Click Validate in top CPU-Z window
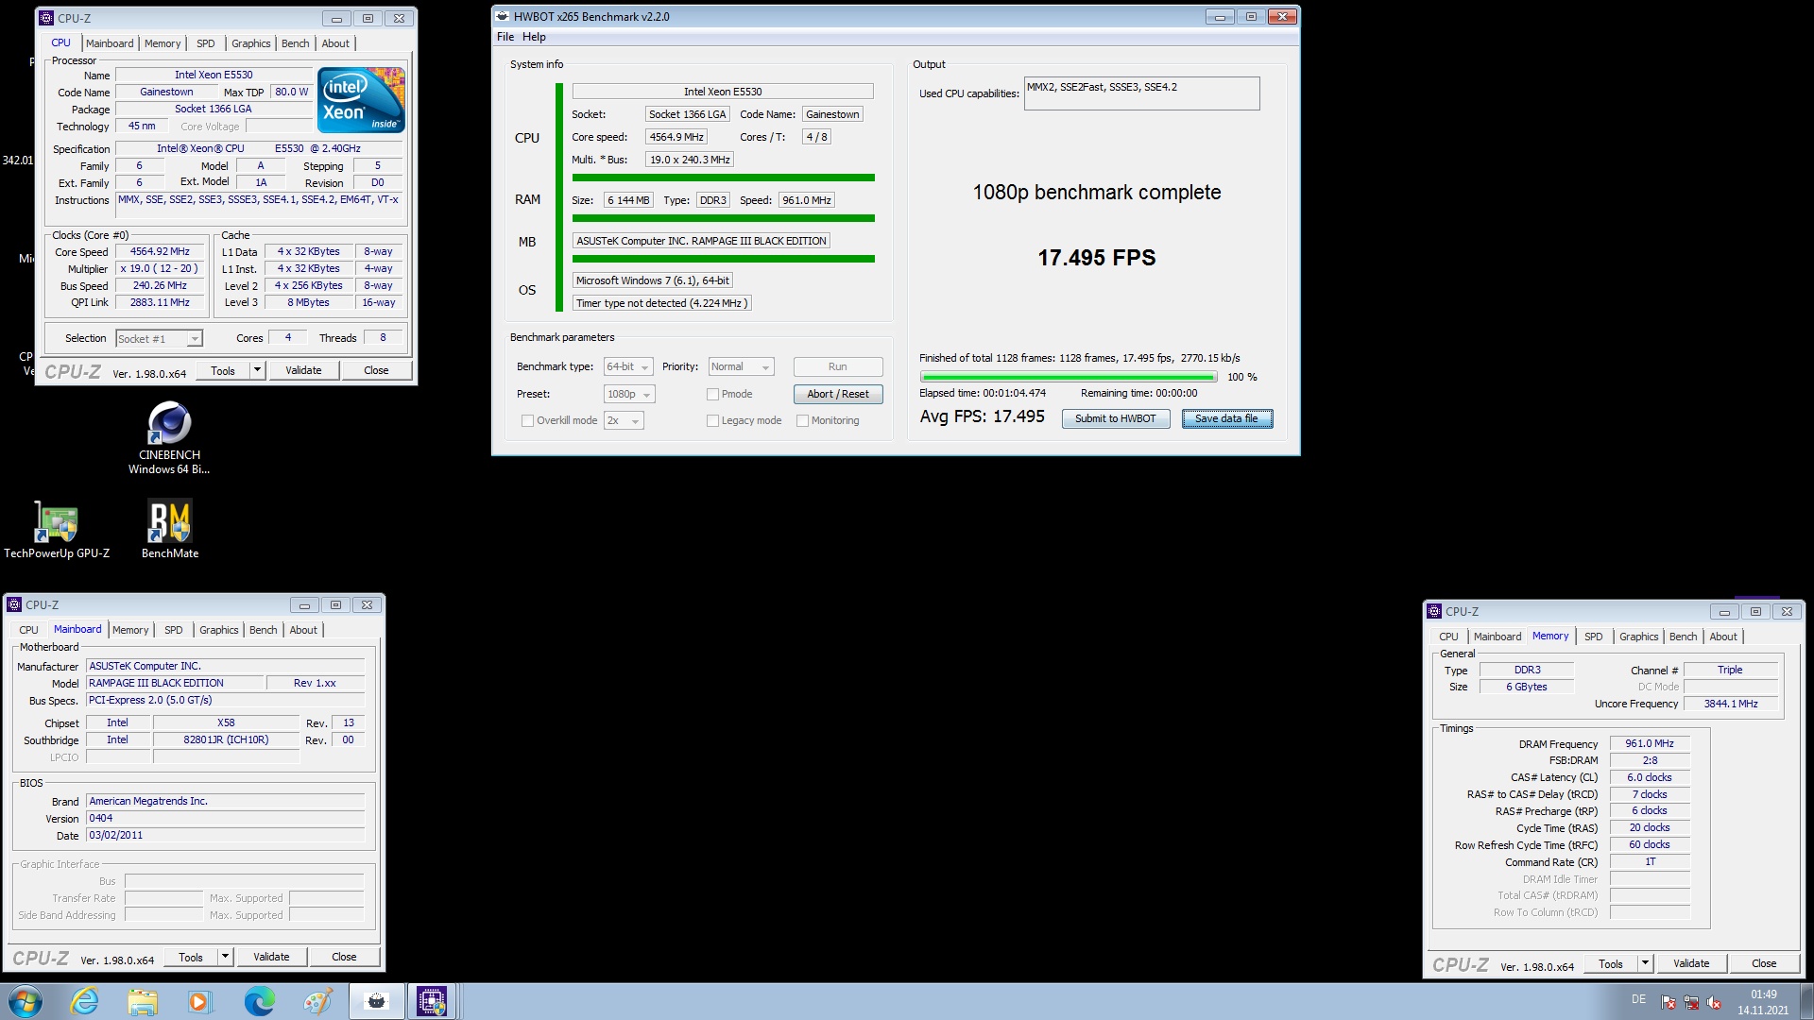Screen dimensions: 1814x1020 click(303, 370)
